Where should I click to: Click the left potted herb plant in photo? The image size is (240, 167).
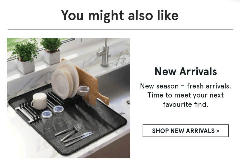coord(25,57)
